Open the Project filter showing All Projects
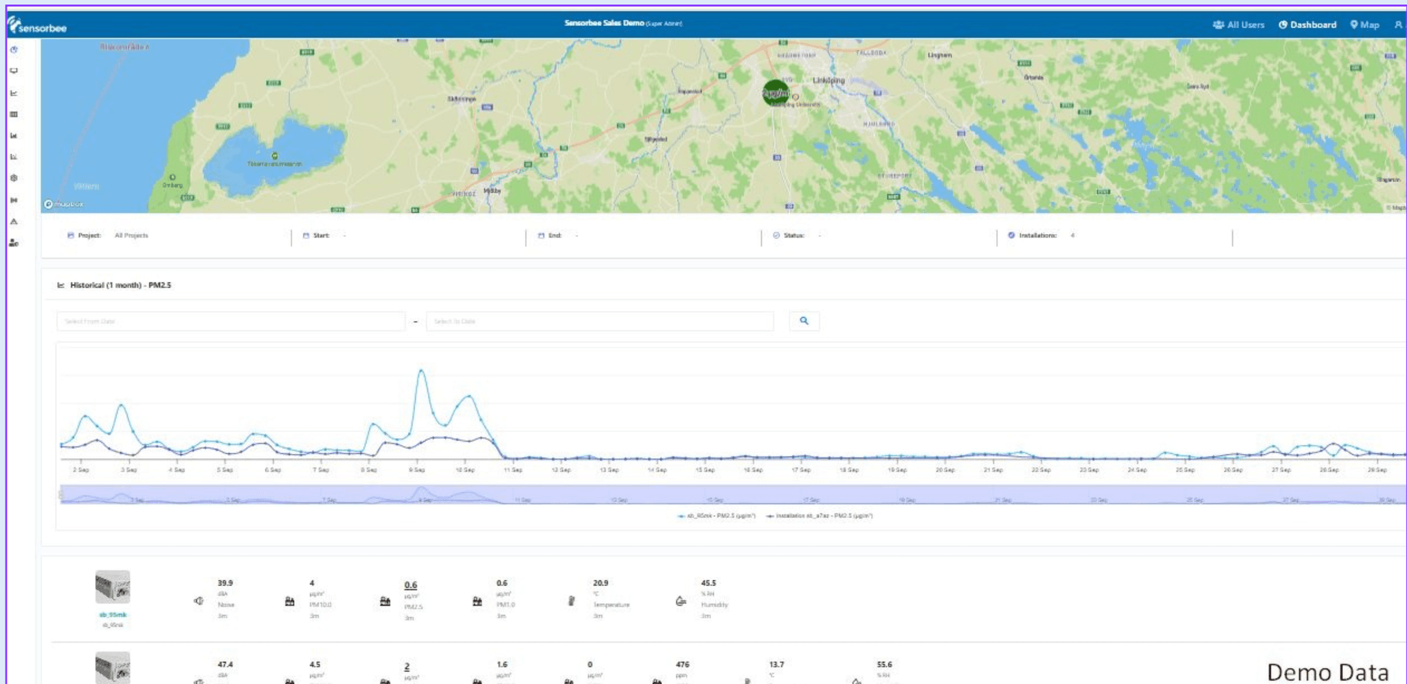The image size is (1407, 684). pos(131,236)
